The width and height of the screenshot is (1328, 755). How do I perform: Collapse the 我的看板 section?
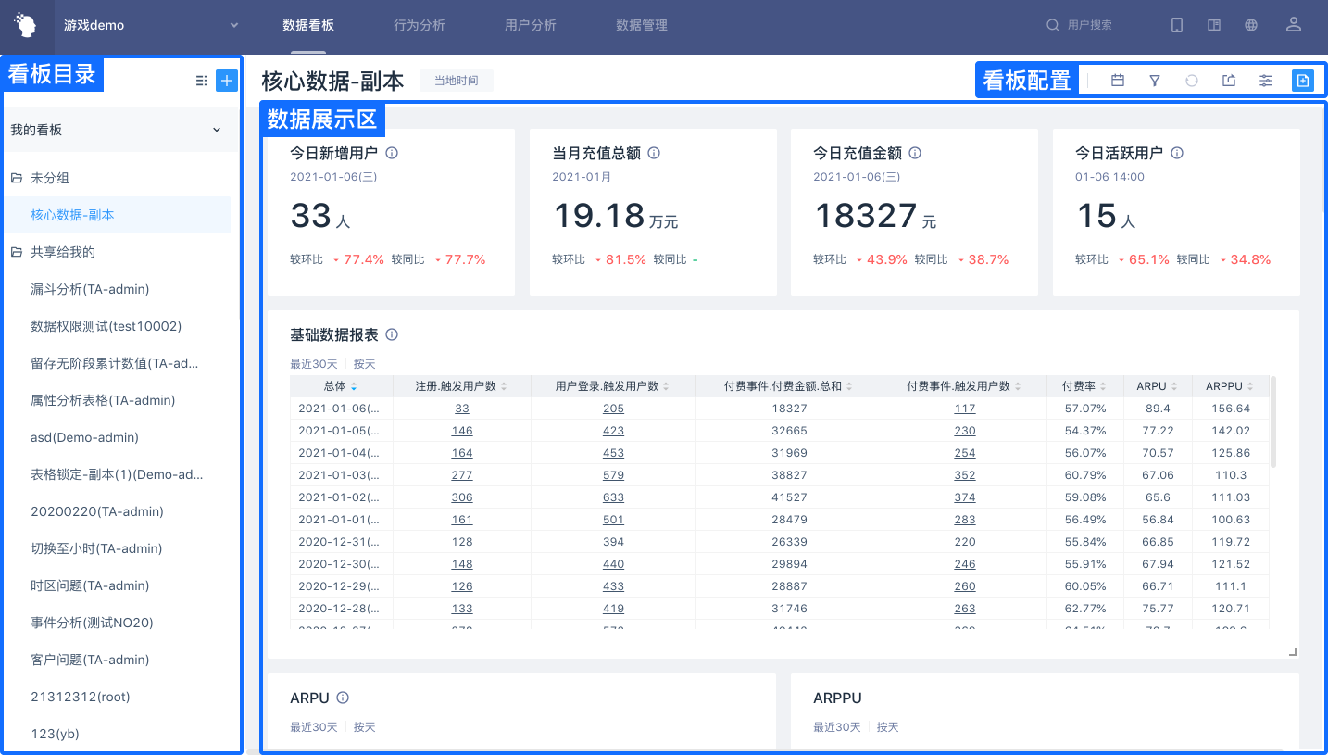tap(217, 130)
